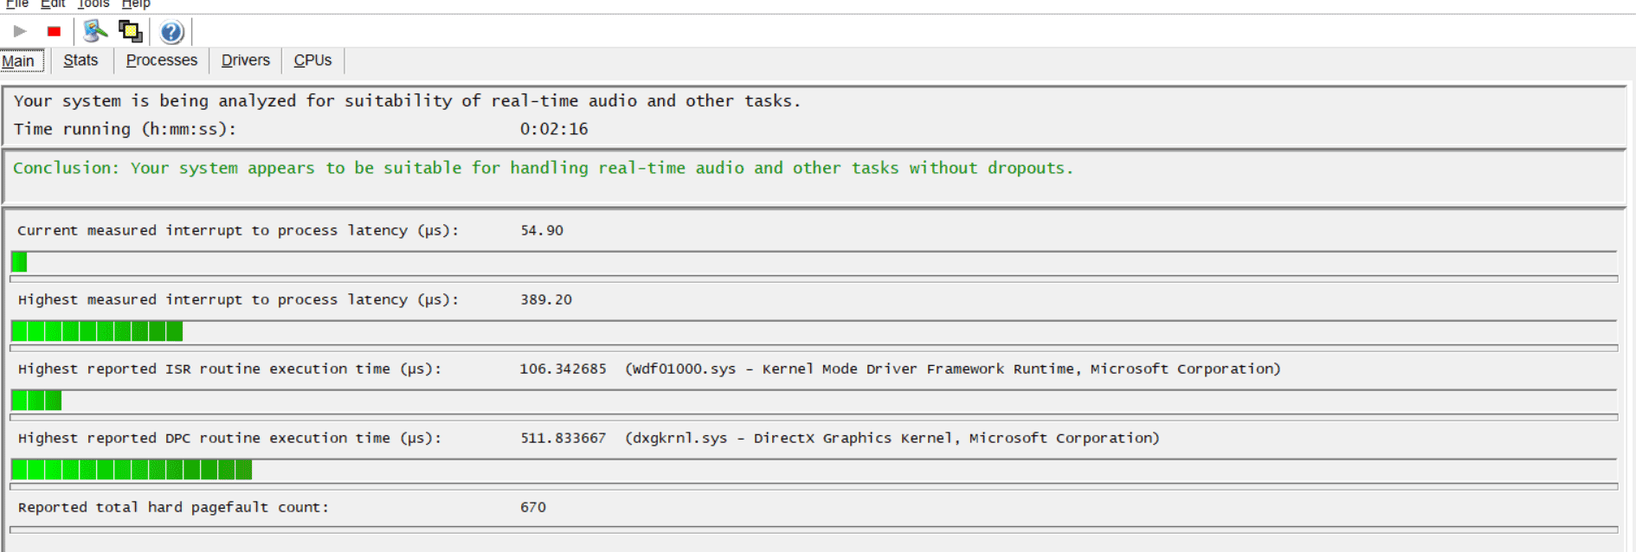Start the latency monitor with the play icon
This screenshot has height=552, width=1636.
(20, 32)
